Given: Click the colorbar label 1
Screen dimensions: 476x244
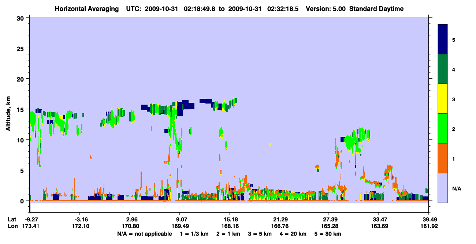Looking at the screenshot, I should pyautogui.click(x=454, y=159).
